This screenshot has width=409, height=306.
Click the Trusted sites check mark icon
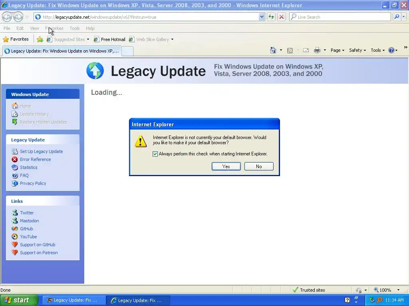(295, 290)
